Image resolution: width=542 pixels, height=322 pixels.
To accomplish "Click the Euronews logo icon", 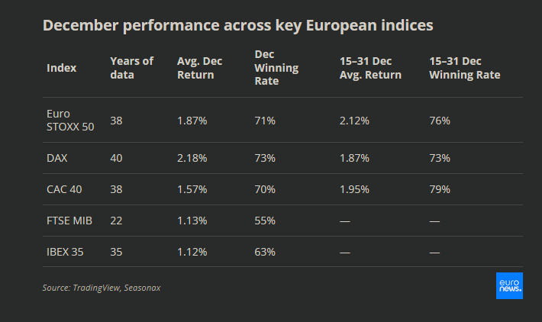I will [509, 285].
